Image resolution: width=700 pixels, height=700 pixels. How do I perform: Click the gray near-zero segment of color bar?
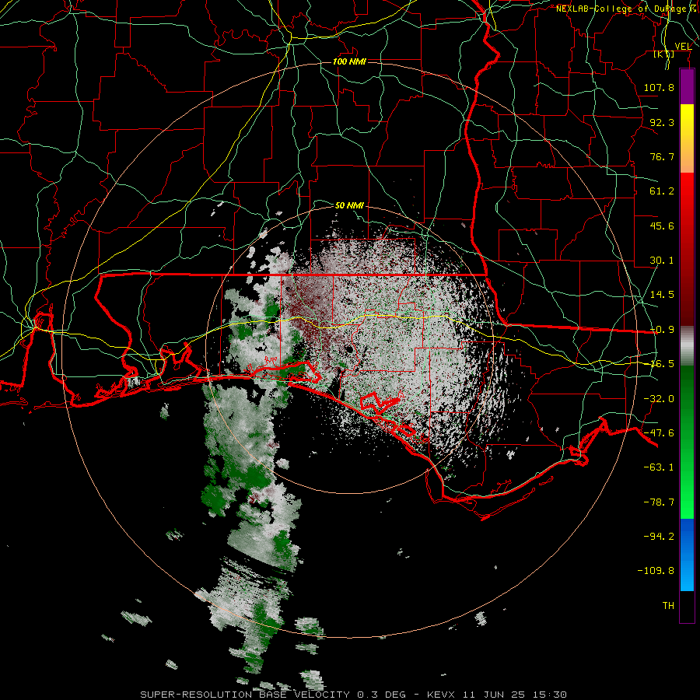687,346
